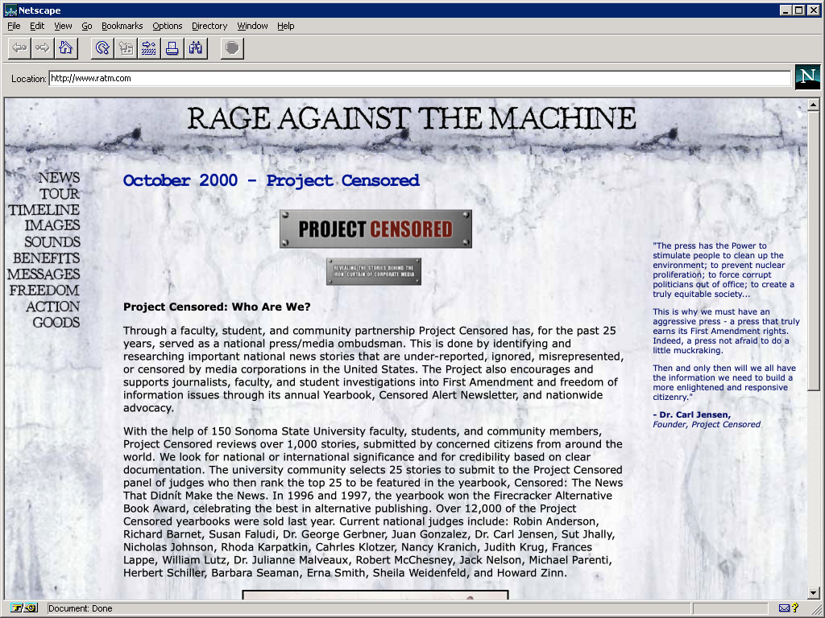Open the Help menu
The width and height of the screenshot is (825, 618).
286,26
